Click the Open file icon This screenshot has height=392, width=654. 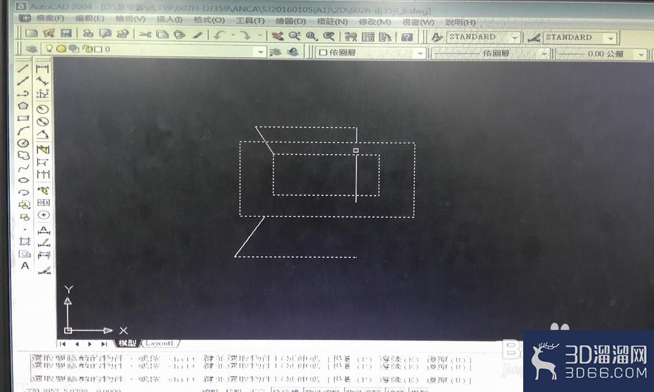49,33
